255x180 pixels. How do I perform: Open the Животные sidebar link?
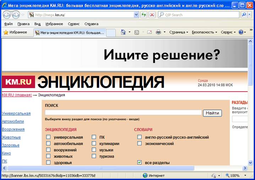click(x=11, y=137)
